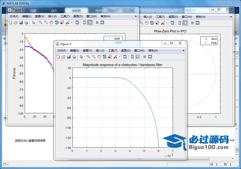
Task: Select Data Cursor tool in Figure 3
Action: (110, 57)
